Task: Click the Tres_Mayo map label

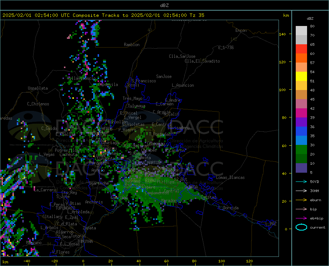Action: click(132, 98)
